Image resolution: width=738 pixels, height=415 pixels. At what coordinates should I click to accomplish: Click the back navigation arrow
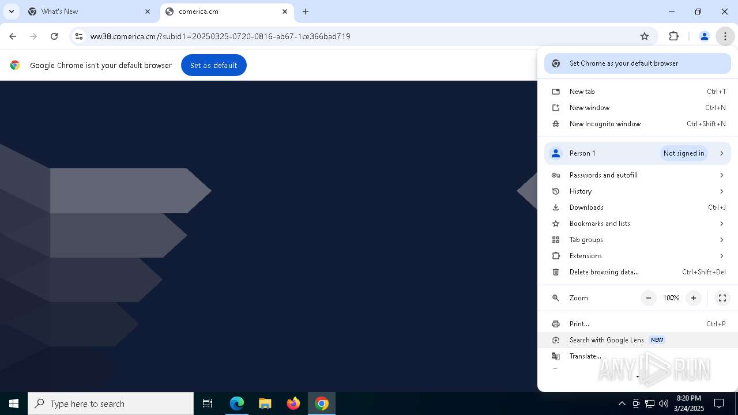[13, 36]
